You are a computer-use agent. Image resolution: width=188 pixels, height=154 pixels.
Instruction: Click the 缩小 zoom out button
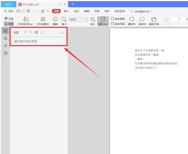tap(64, 21)
